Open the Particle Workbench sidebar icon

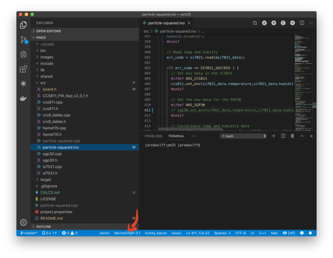click(23, 84)
